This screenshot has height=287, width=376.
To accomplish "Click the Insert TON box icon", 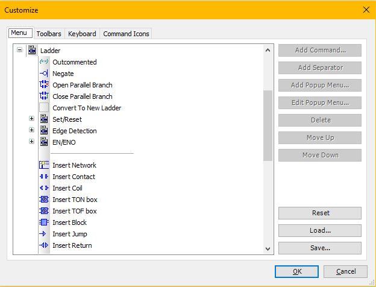I will [x=44, y=200].
